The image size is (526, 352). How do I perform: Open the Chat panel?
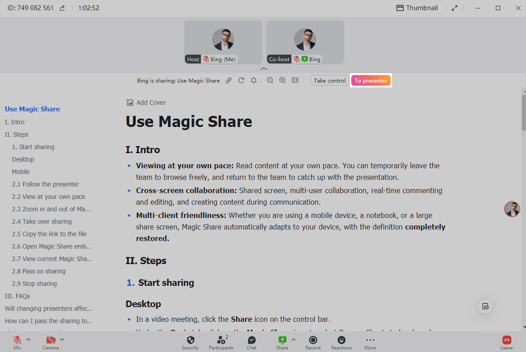point(251,342)
